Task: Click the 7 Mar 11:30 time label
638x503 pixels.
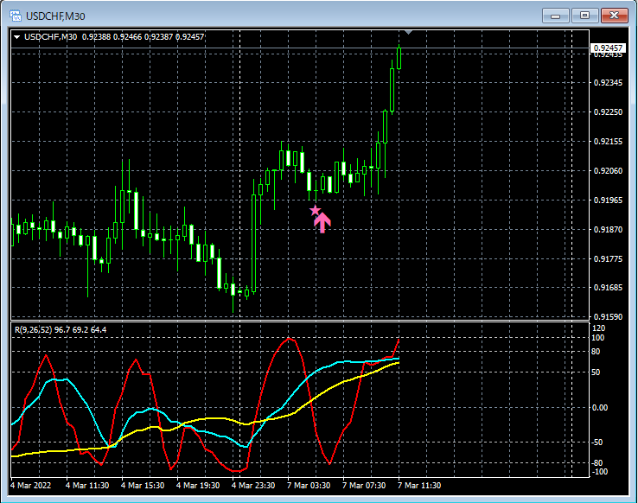Action: (x=419, y=486)
